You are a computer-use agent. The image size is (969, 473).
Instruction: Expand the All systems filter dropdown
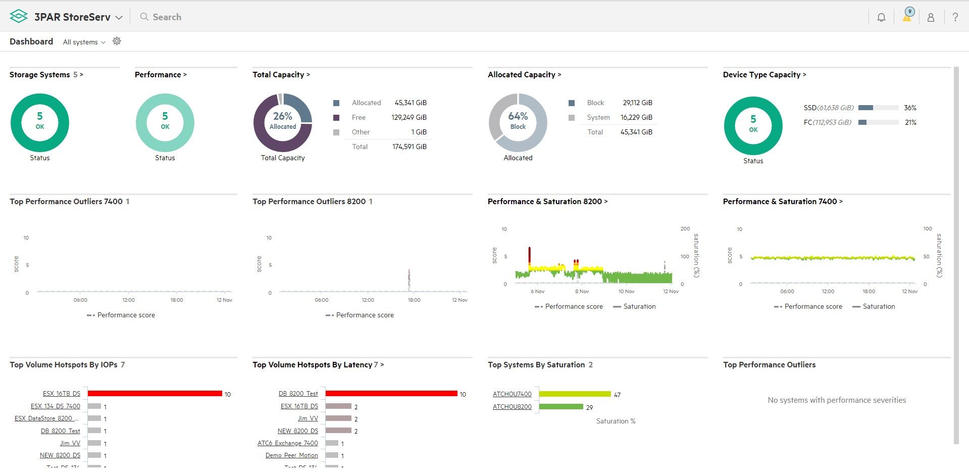click(84, 42)
